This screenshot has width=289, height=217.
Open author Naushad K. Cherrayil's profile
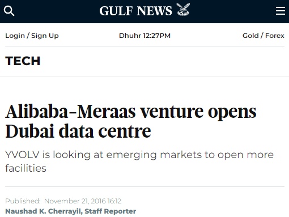(43, 211)
